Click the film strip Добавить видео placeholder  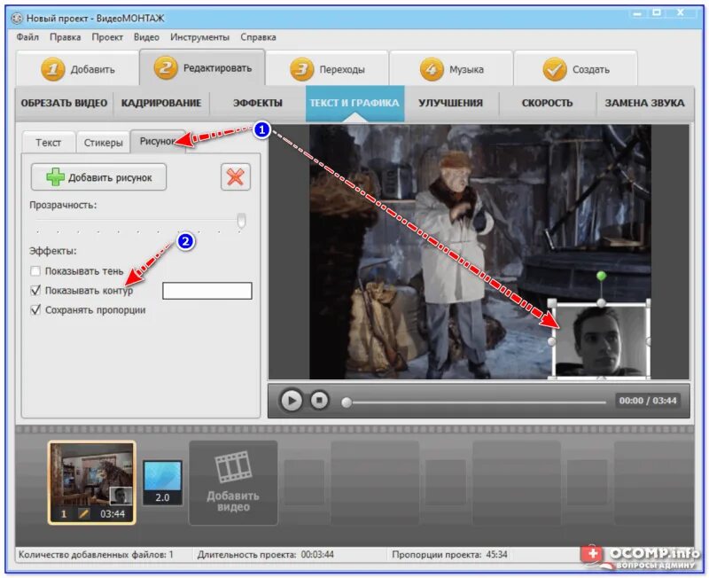pyautogui.click(x=233, y=483)
